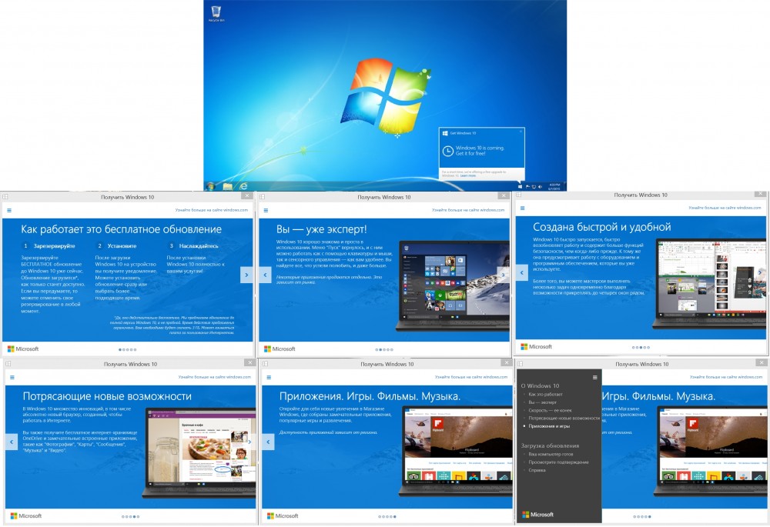
Task: Select "Просмотрите подтверждение" in the side menu
Action: (558, 462)
